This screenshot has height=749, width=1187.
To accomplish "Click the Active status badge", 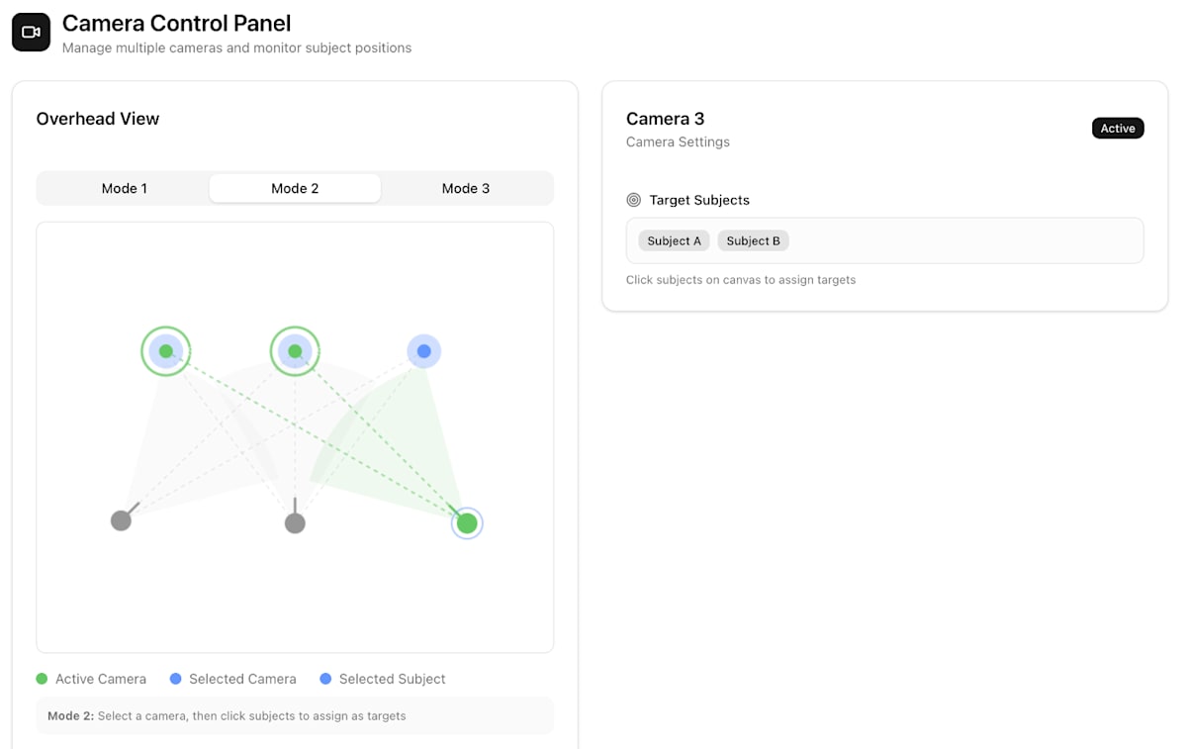I will 1118,129.
